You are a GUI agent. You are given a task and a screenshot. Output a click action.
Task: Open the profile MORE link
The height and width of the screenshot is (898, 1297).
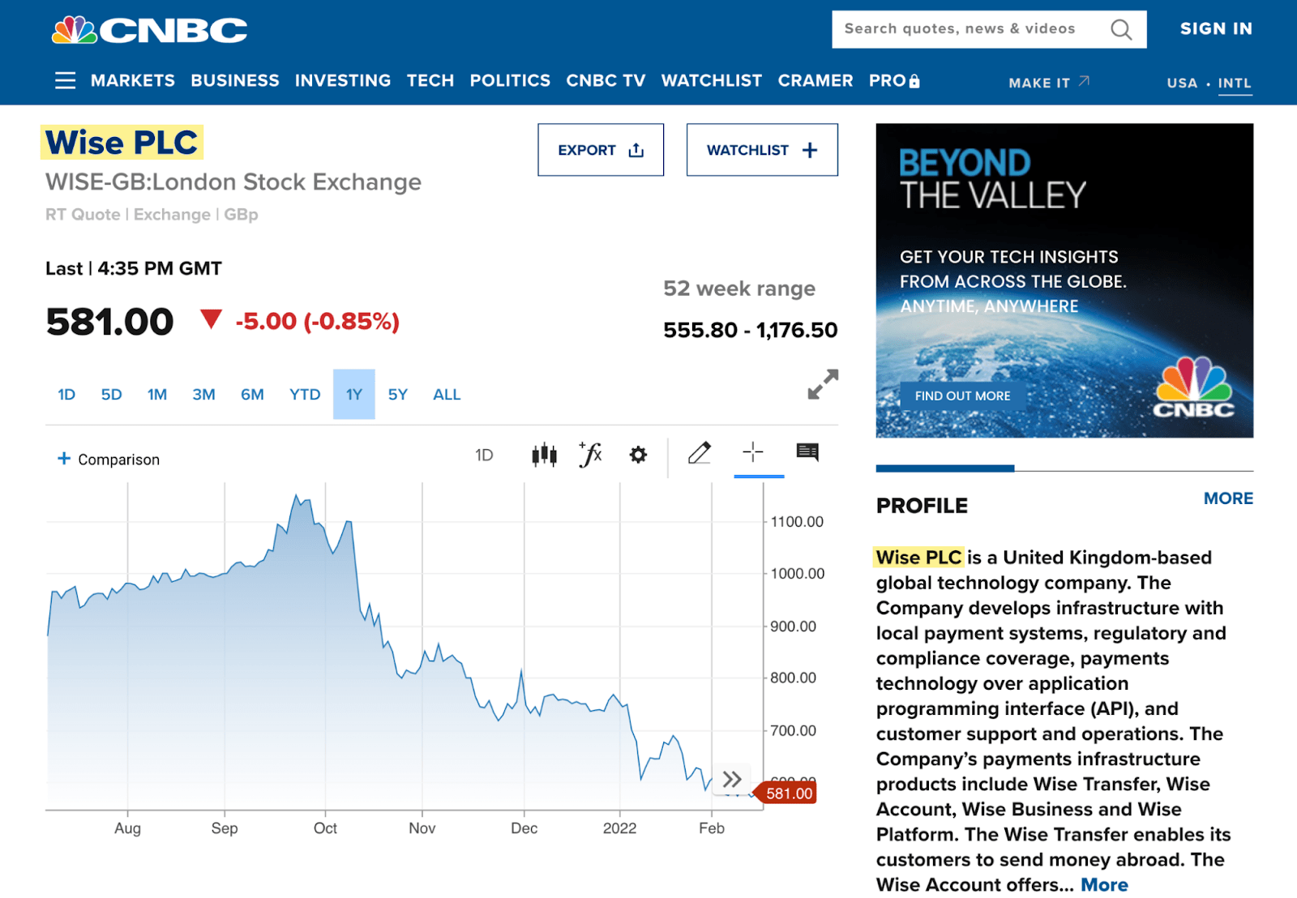(x=1227, y=498)
